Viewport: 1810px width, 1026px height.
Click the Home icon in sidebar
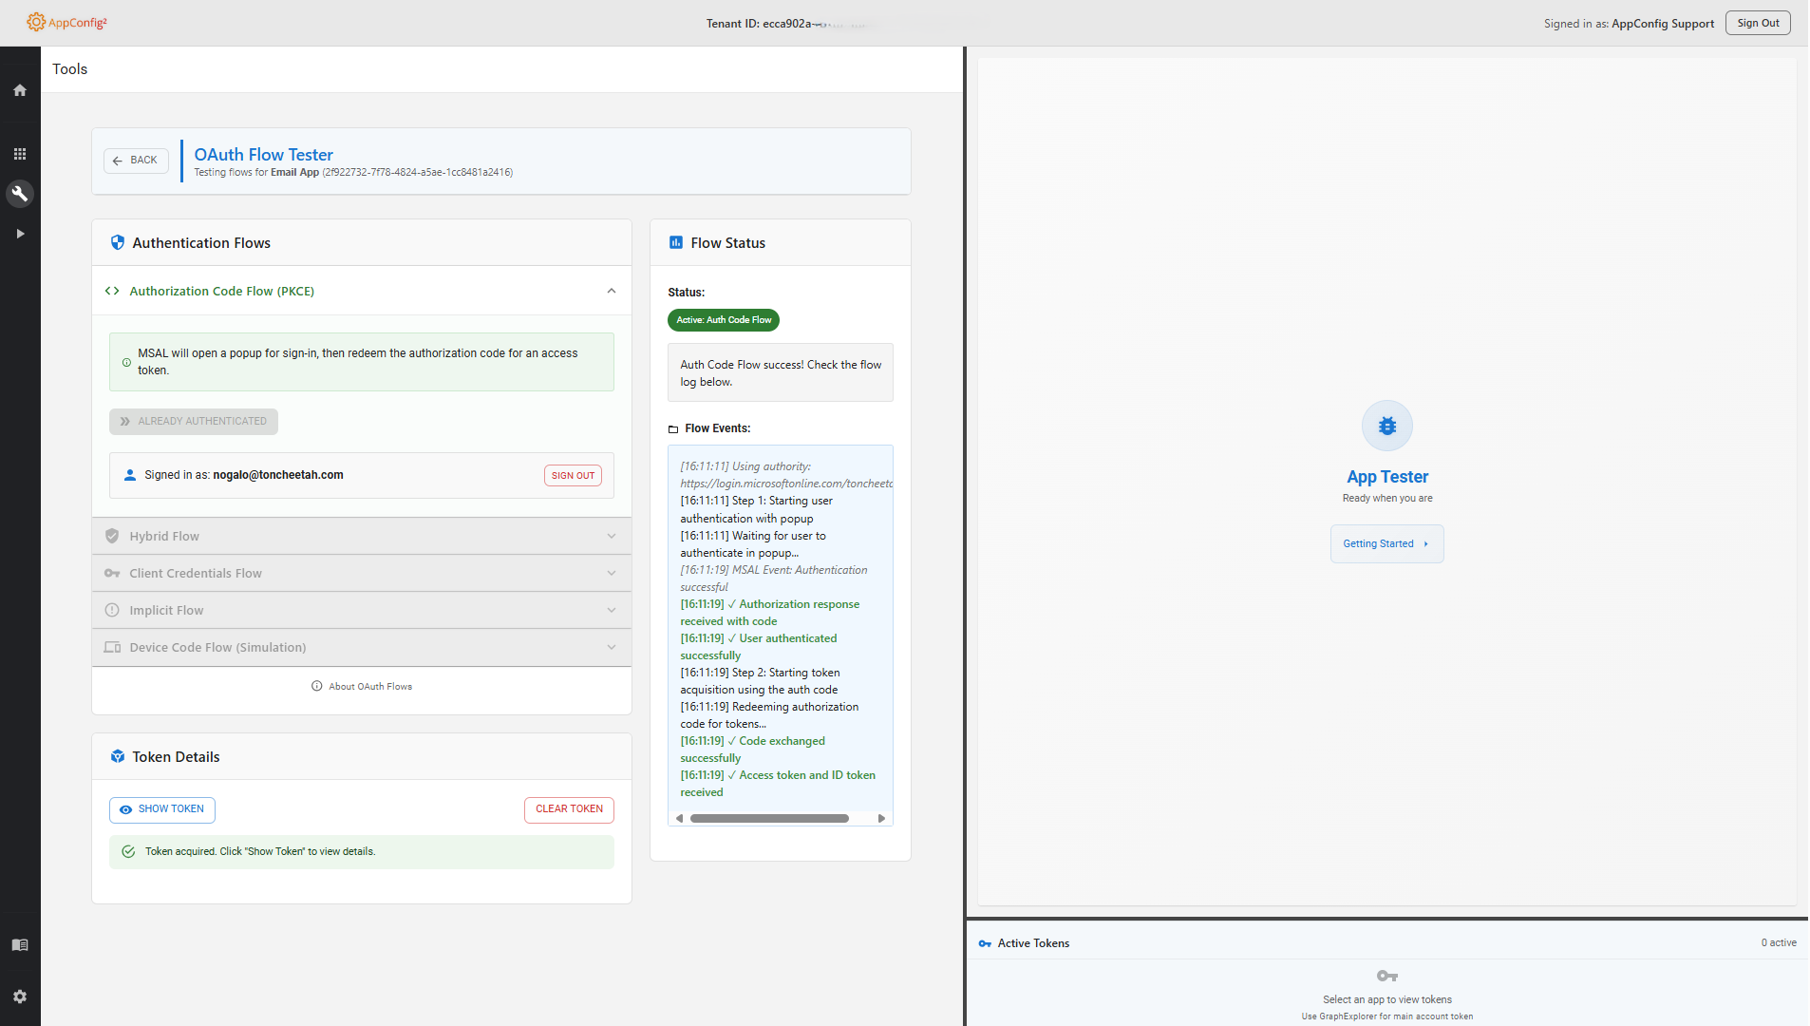(x=20, y=90)
